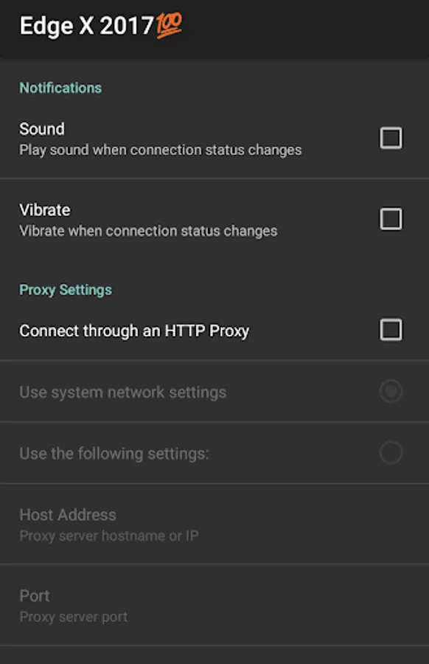429x664 pixels.
Task: Click Vibrate when connection status changes text
Action: point(148,231)
